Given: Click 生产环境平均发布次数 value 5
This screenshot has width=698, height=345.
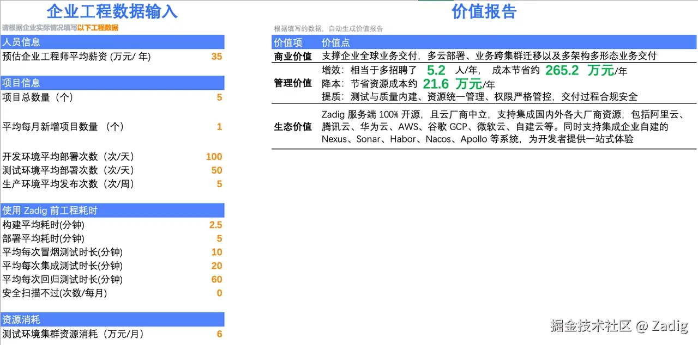Looking at the screenshot, I should [220, 184].
